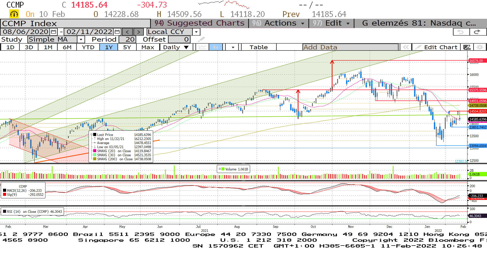Click the 15375.5596 price level label
This screenshot has width=487, height=260.
[477, 90]
